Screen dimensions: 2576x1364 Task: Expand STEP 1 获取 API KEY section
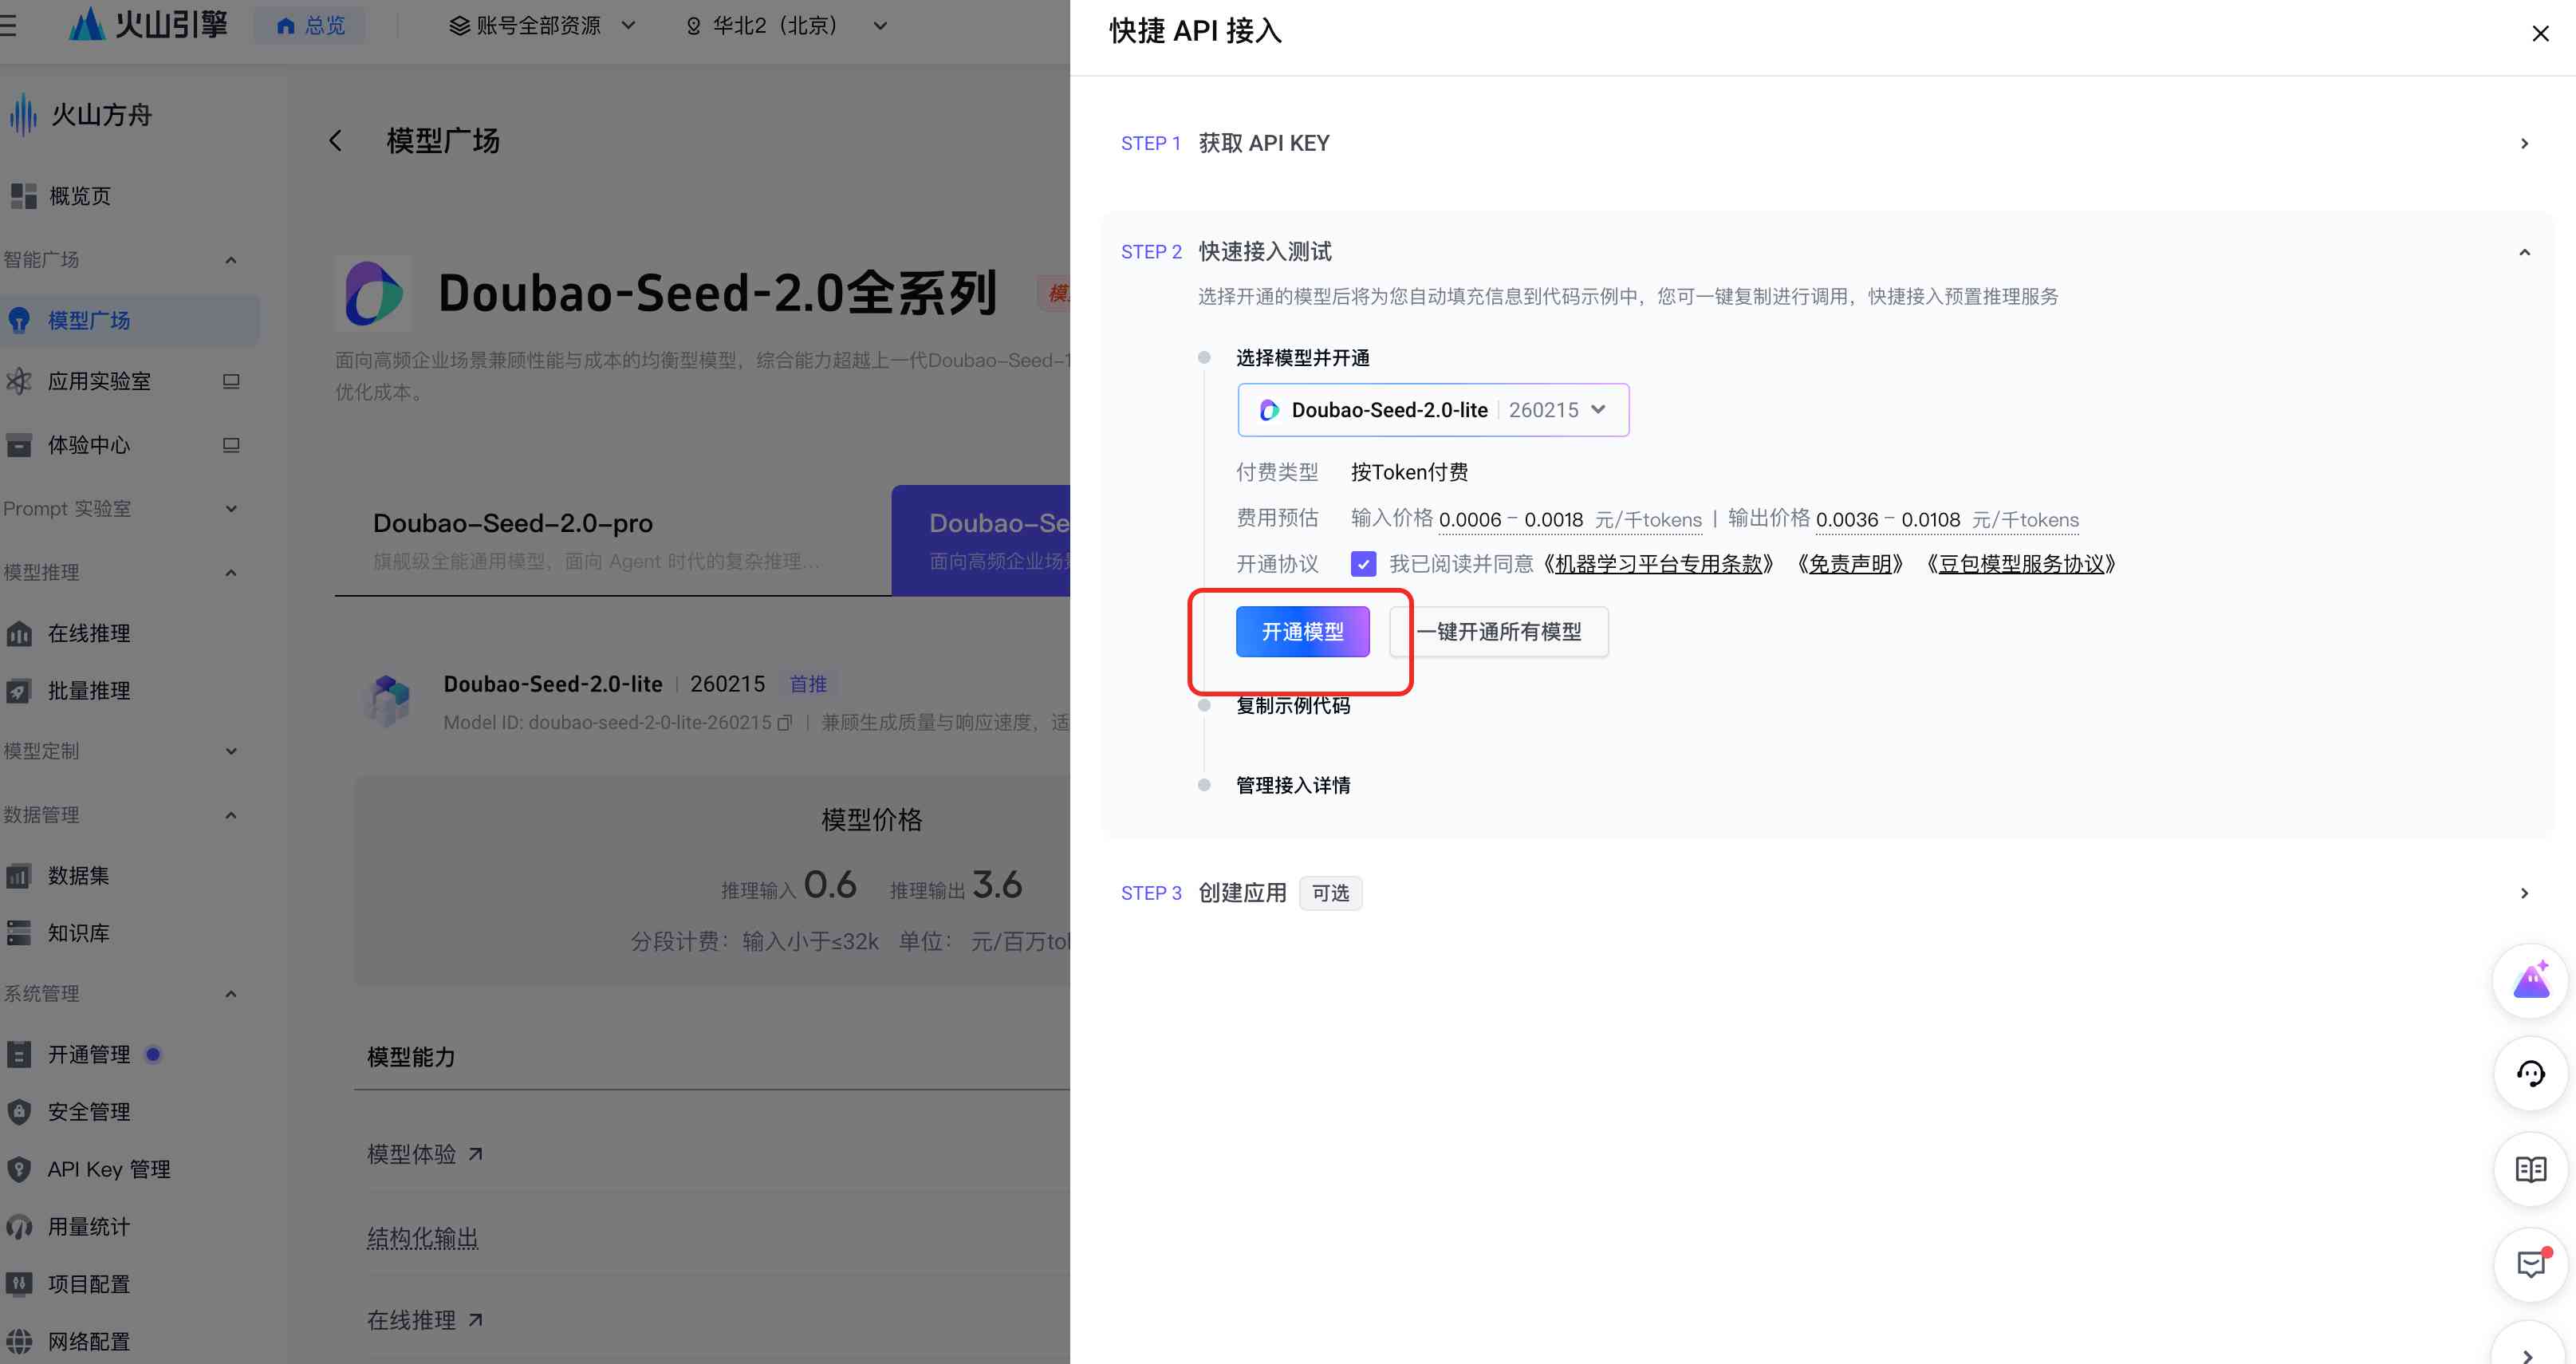point(2524,143)
